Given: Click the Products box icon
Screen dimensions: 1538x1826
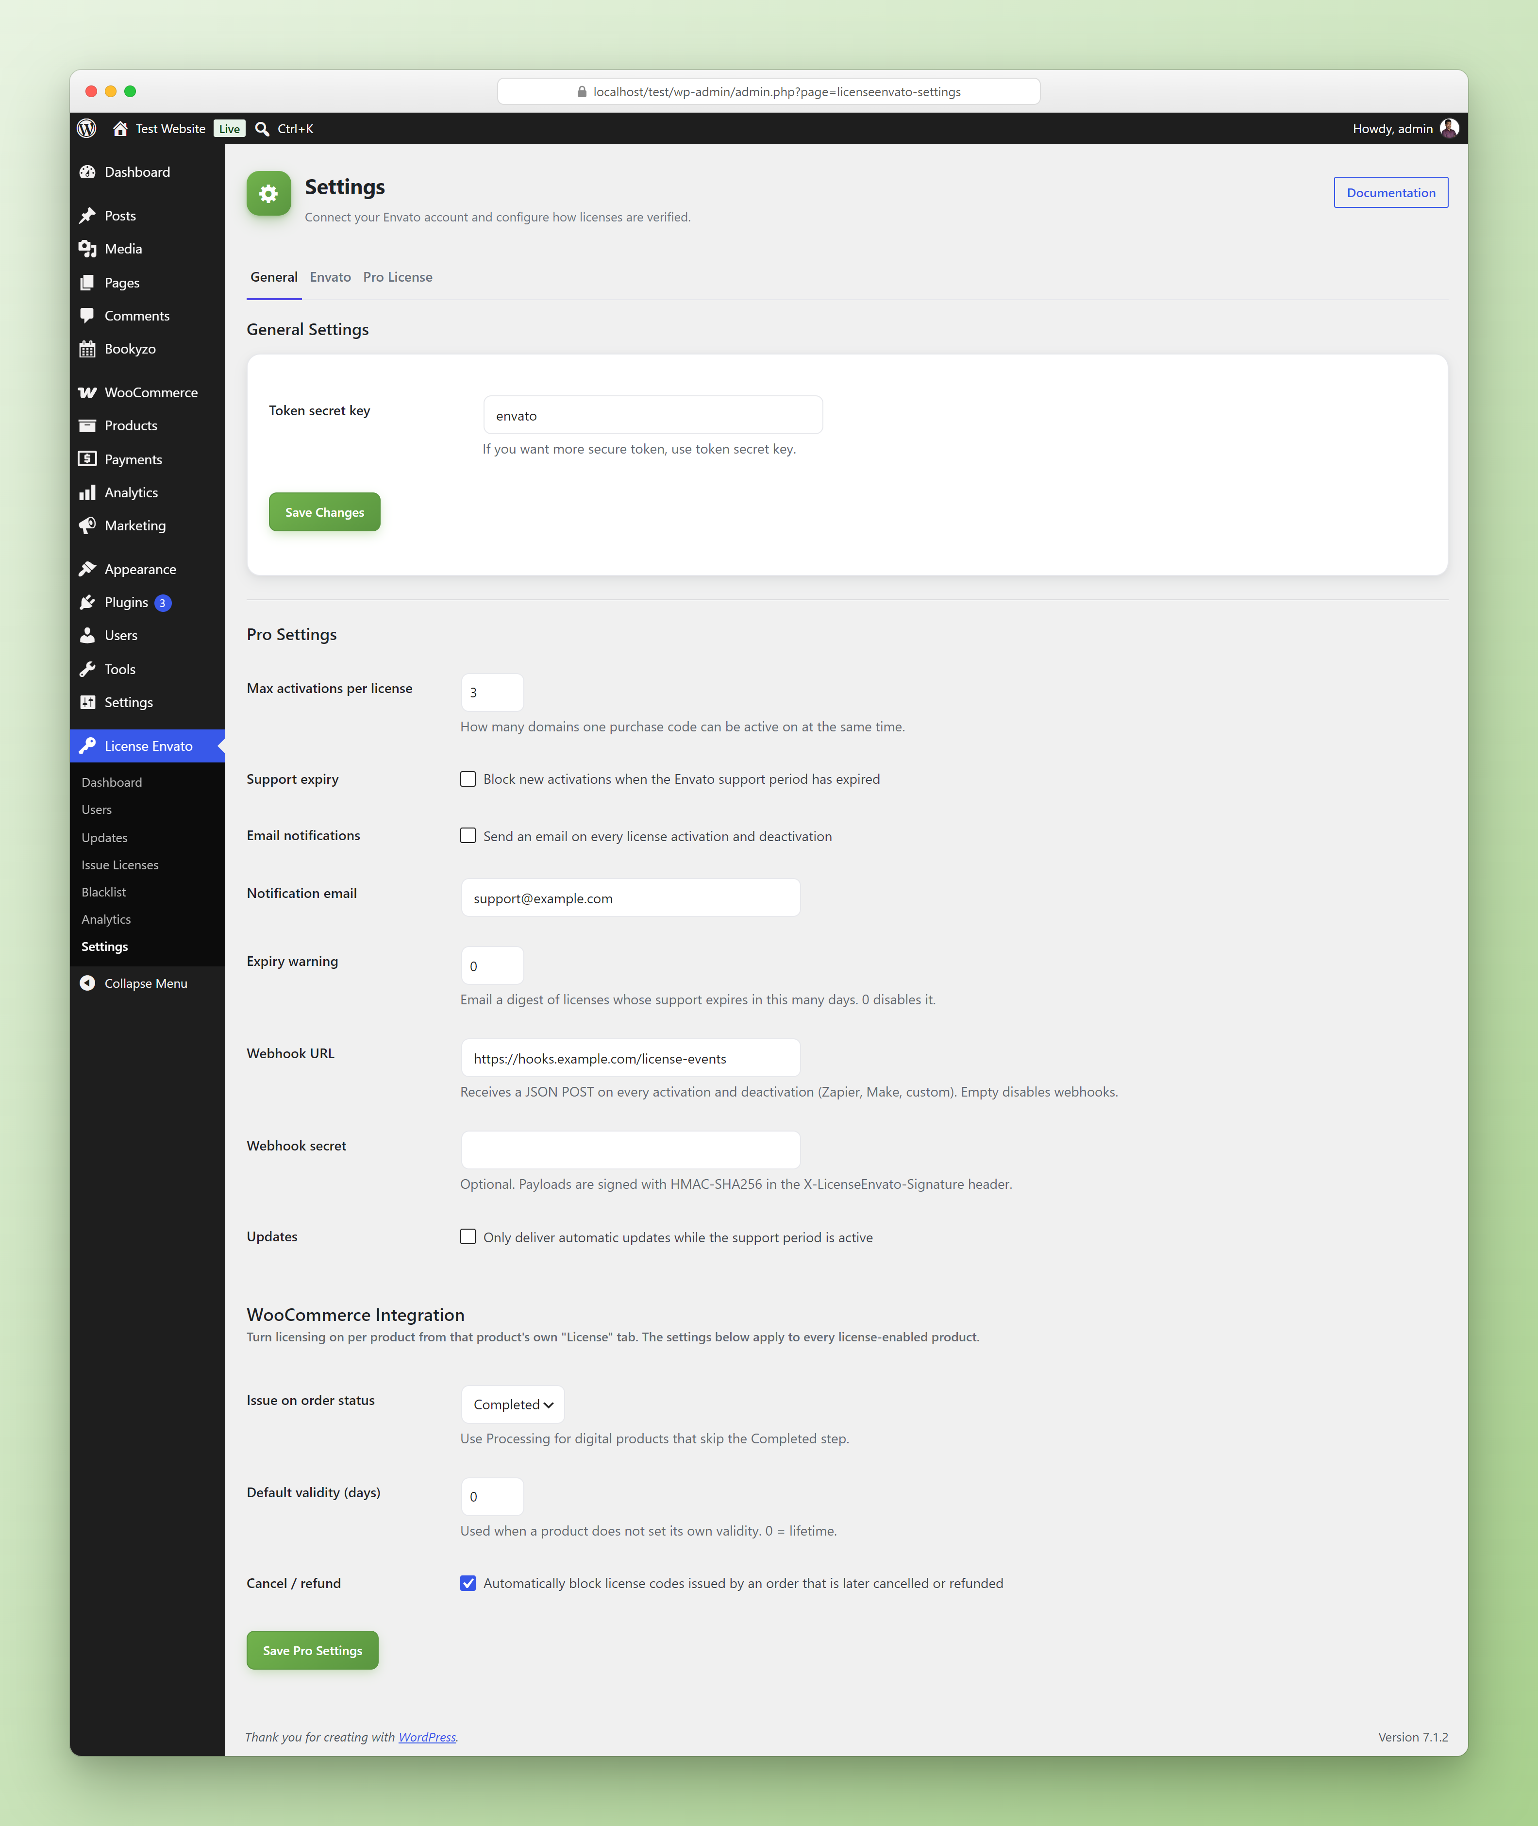Looking at the screenshot, I should [87, 425].
